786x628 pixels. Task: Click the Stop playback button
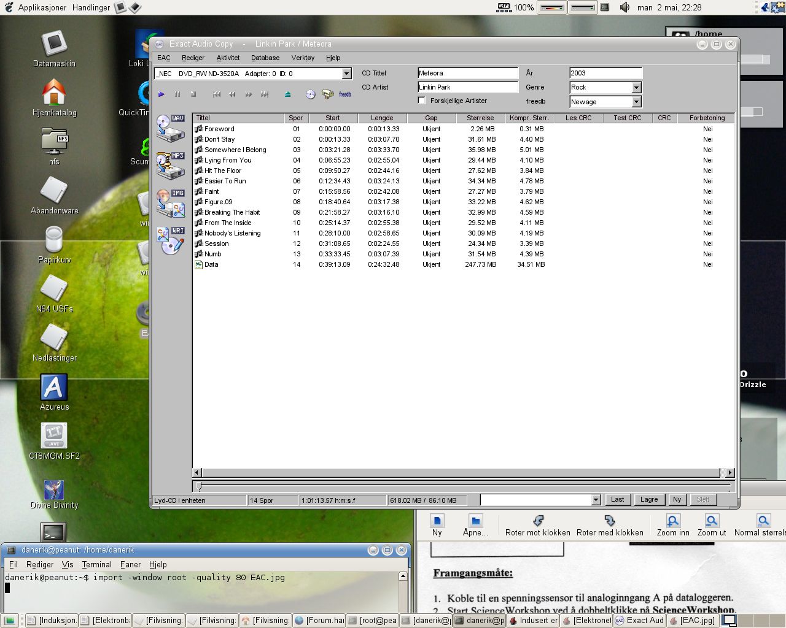click(193, 94)
